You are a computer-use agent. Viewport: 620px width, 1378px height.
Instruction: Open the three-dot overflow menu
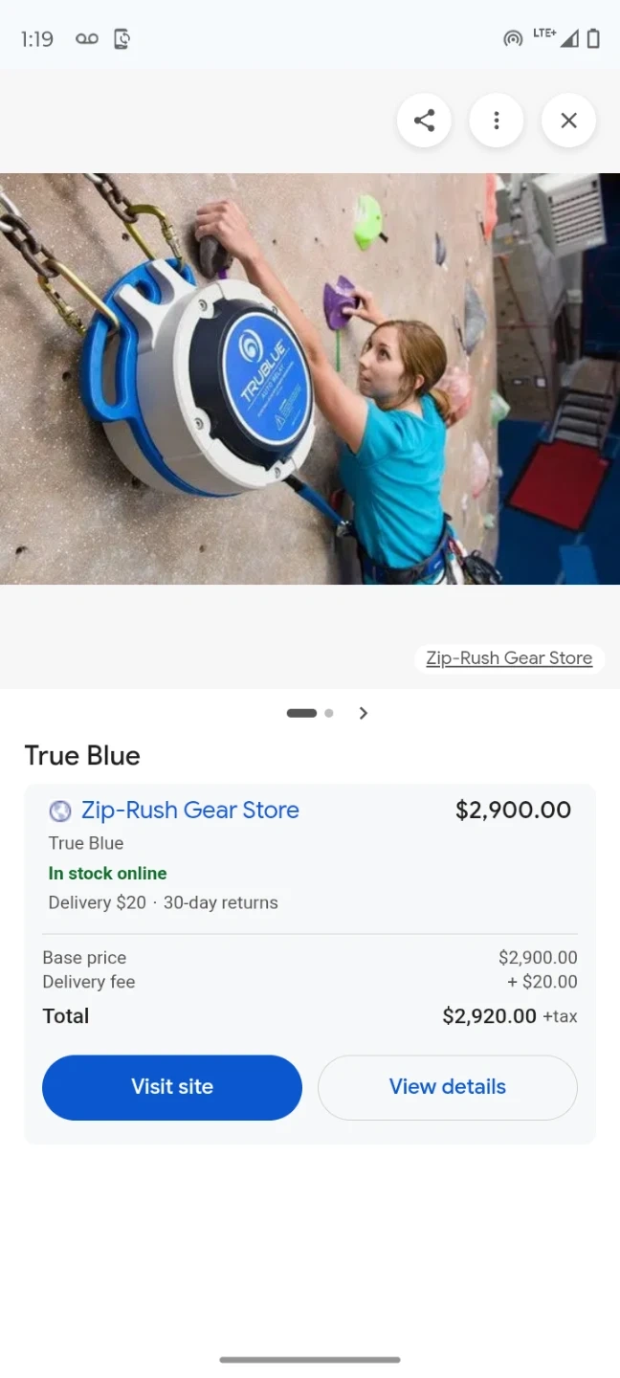point(497,121)
